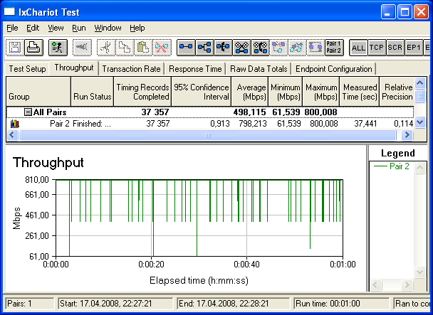The height and width of the screenshot is (315, 433).
Task: Click the Maximum (Mbps) column header
Action: (x=321, y=92)
